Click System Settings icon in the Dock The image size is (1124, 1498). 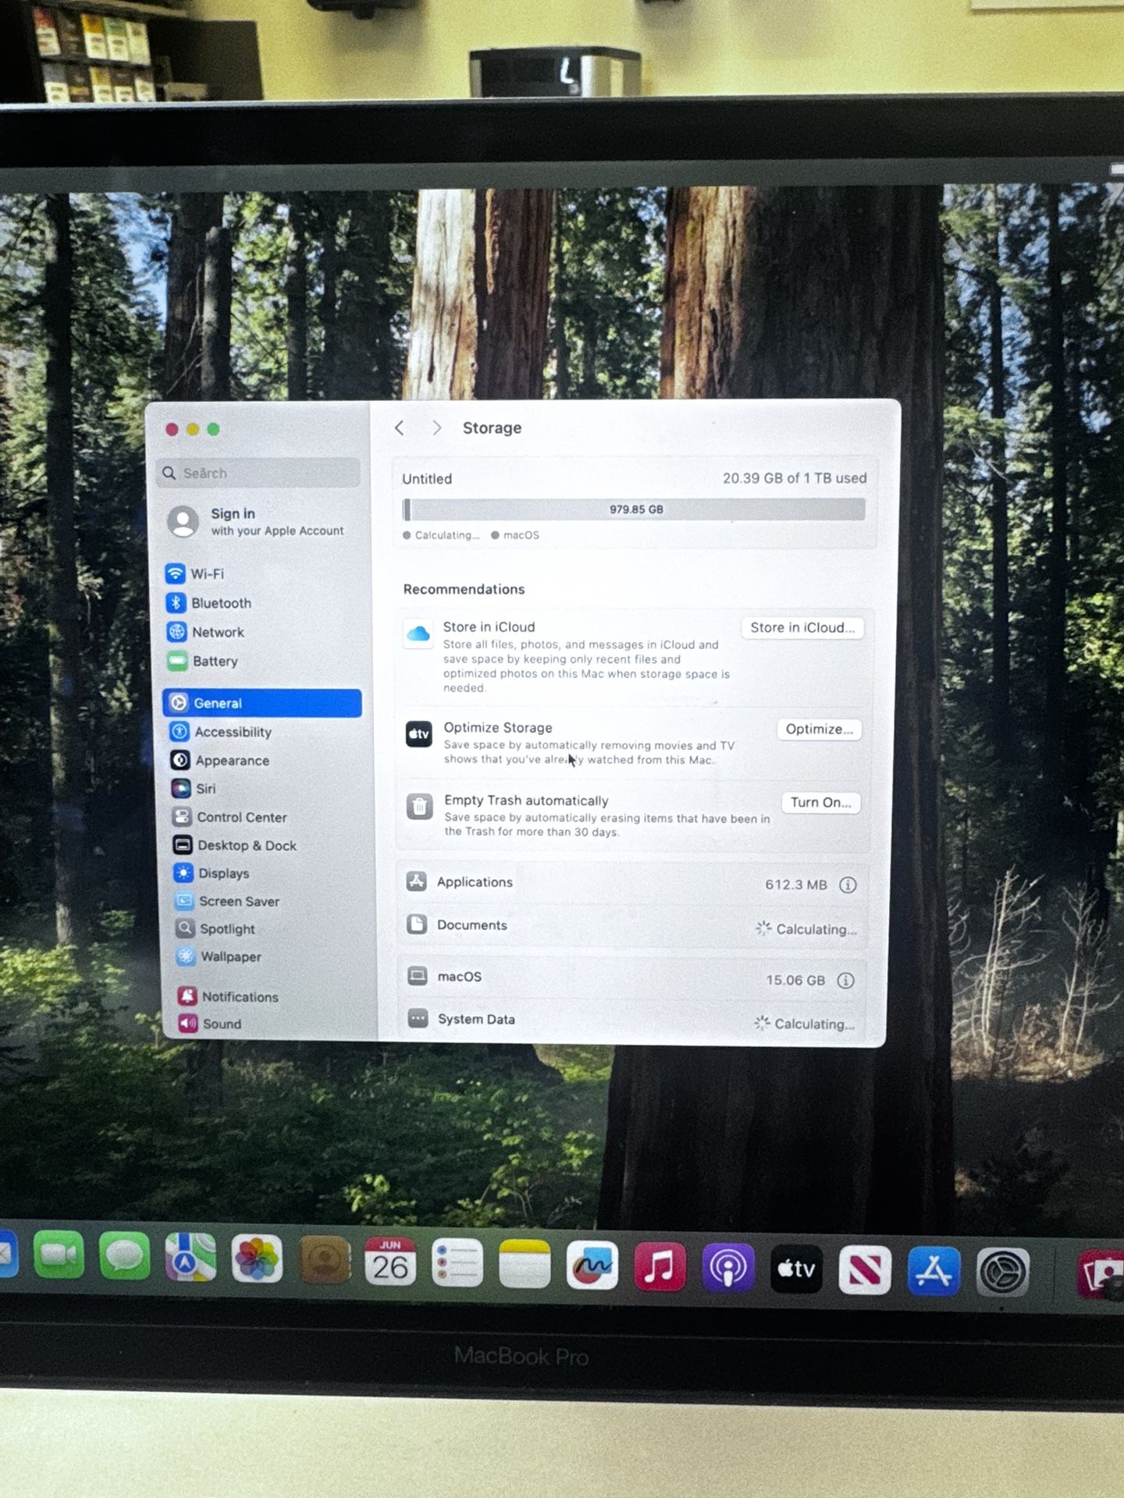pos(1003,1273)
